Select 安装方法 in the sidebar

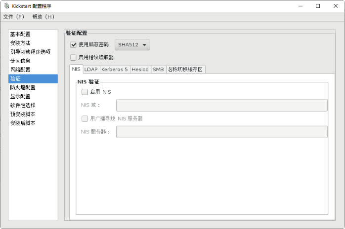click(33, 43)
